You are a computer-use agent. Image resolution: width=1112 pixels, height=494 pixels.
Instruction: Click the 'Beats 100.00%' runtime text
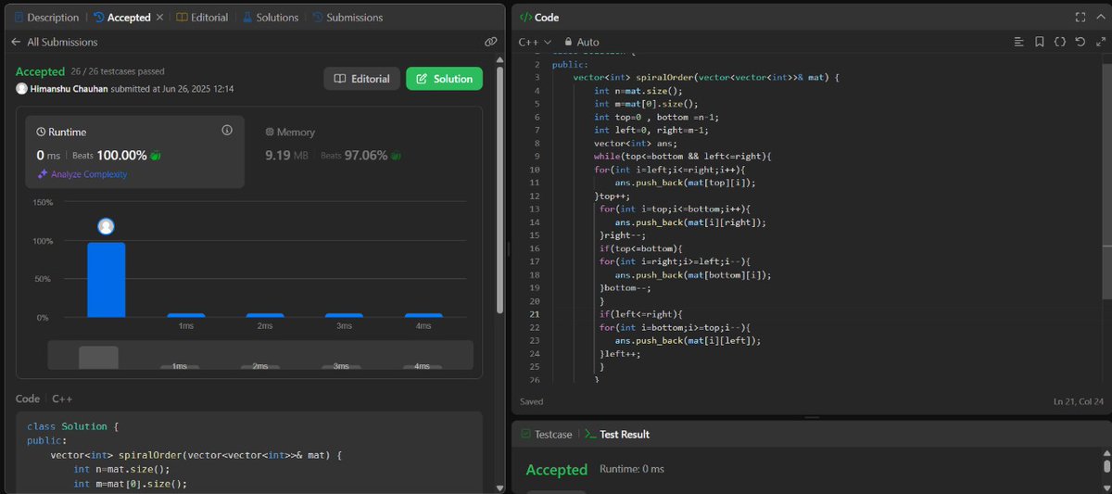click(x=109, y=155)
